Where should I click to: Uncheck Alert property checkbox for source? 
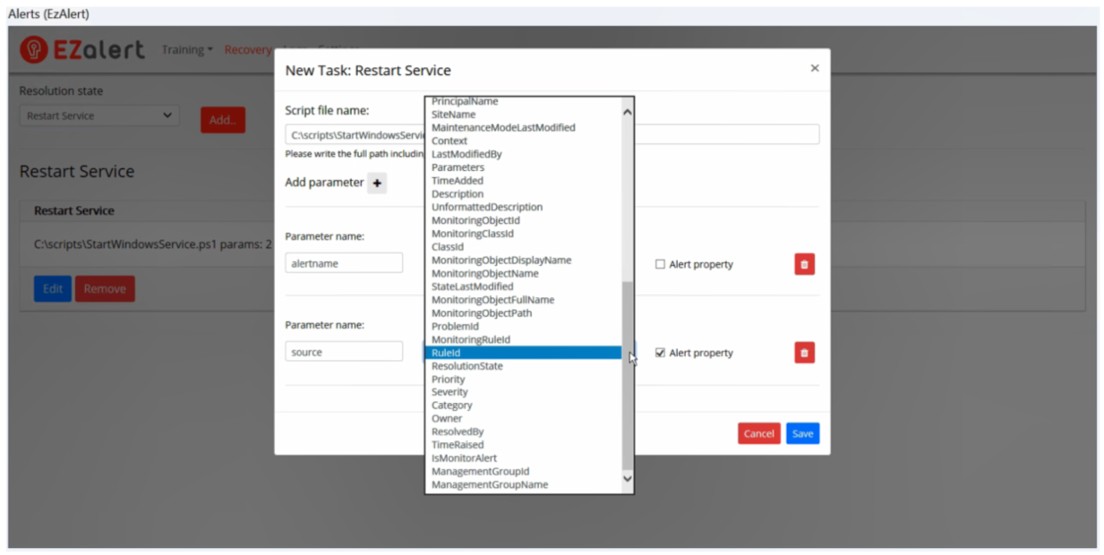[660, 354]
